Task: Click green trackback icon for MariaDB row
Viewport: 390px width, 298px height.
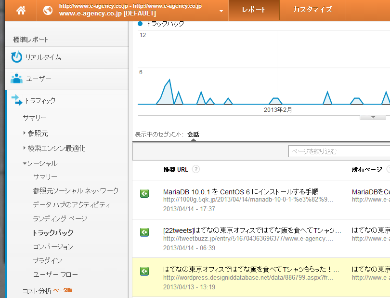Action: pos(144,193)
